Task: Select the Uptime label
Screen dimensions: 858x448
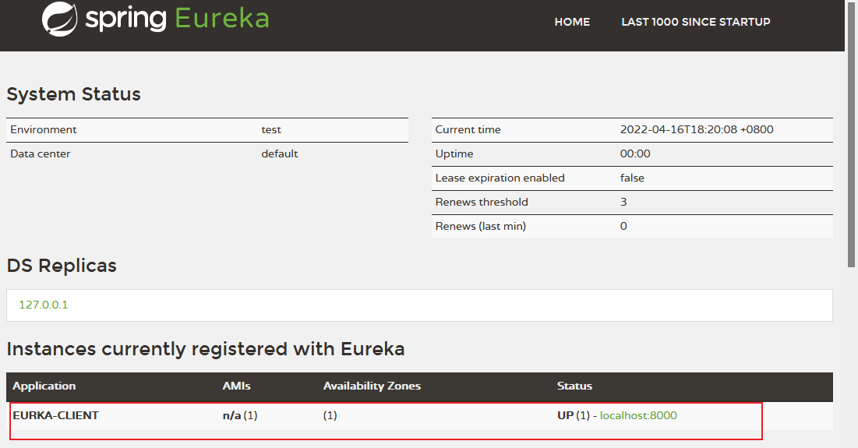Action: [x=454, y=153]
